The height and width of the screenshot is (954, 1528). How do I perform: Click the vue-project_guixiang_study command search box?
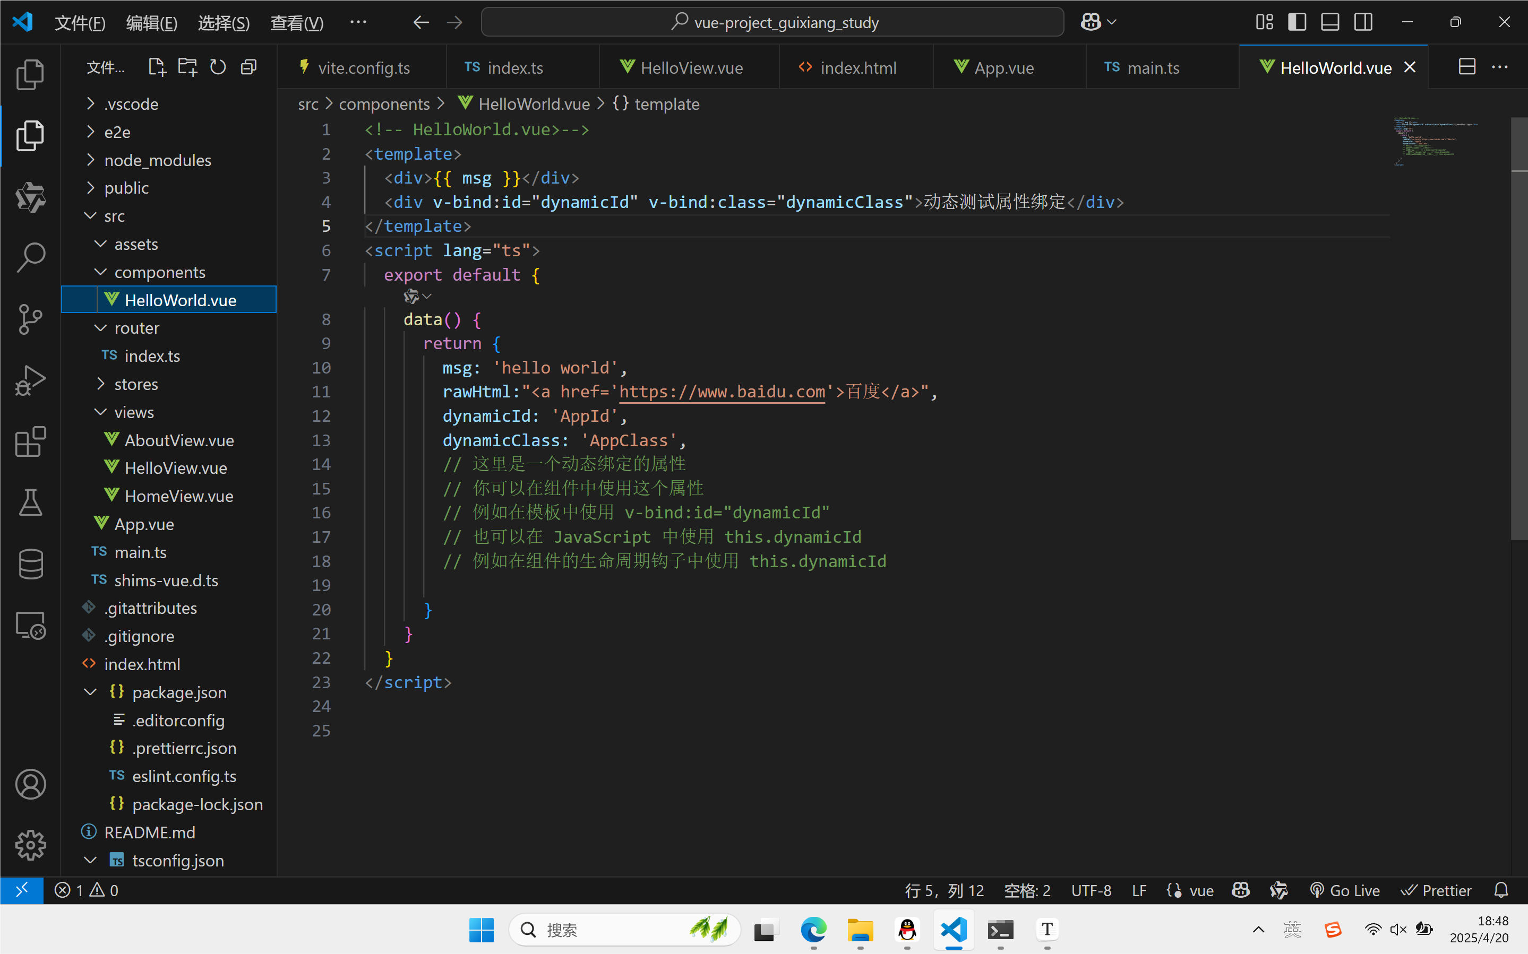(772, 22)
